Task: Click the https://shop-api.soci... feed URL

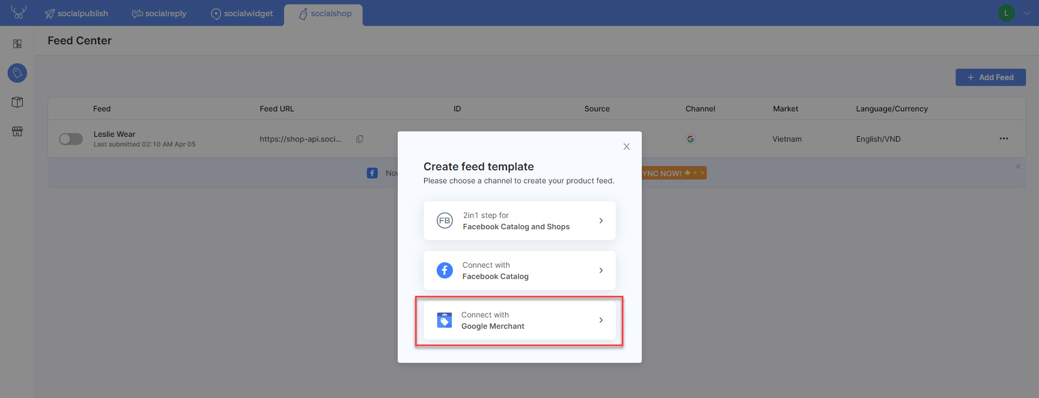Action: 300,139
